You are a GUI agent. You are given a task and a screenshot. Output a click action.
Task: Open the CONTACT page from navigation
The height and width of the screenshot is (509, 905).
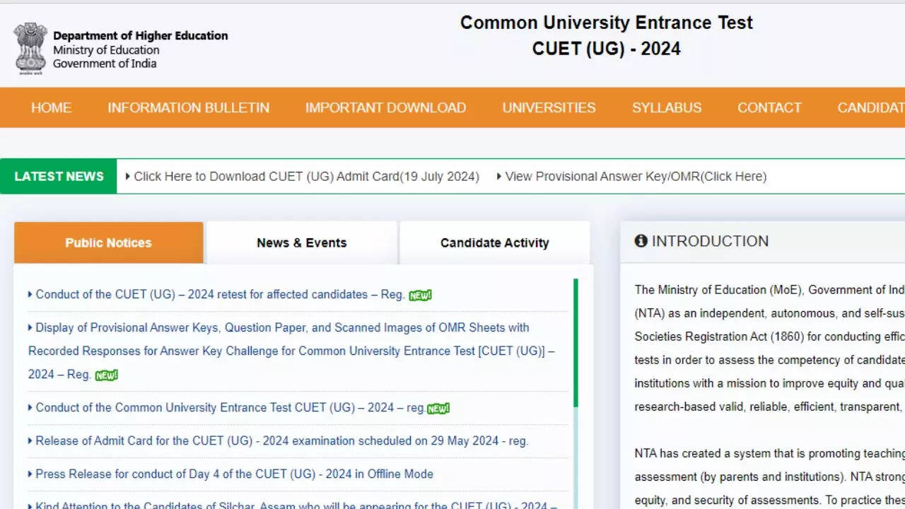(x=769, y=107)
